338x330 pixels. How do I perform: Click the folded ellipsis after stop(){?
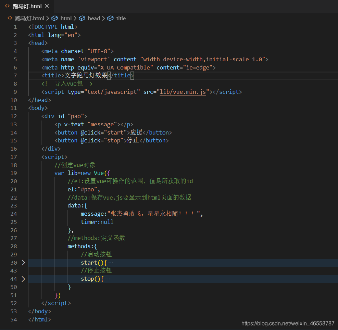pos(108,279)
